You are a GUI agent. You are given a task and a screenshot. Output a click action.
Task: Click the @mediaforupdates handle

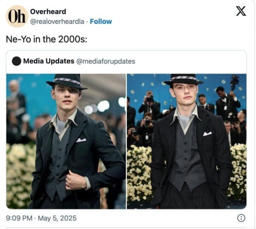(105, 61)
